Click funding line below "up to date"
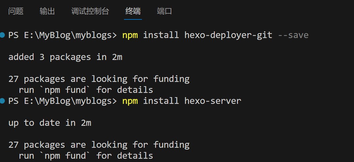 (99, 145)
